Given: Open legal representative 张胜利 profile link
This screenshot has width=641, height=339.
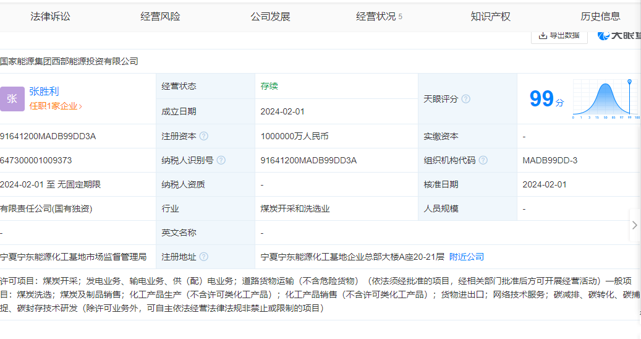Looking at the screenshot, I should coord(44,92).
